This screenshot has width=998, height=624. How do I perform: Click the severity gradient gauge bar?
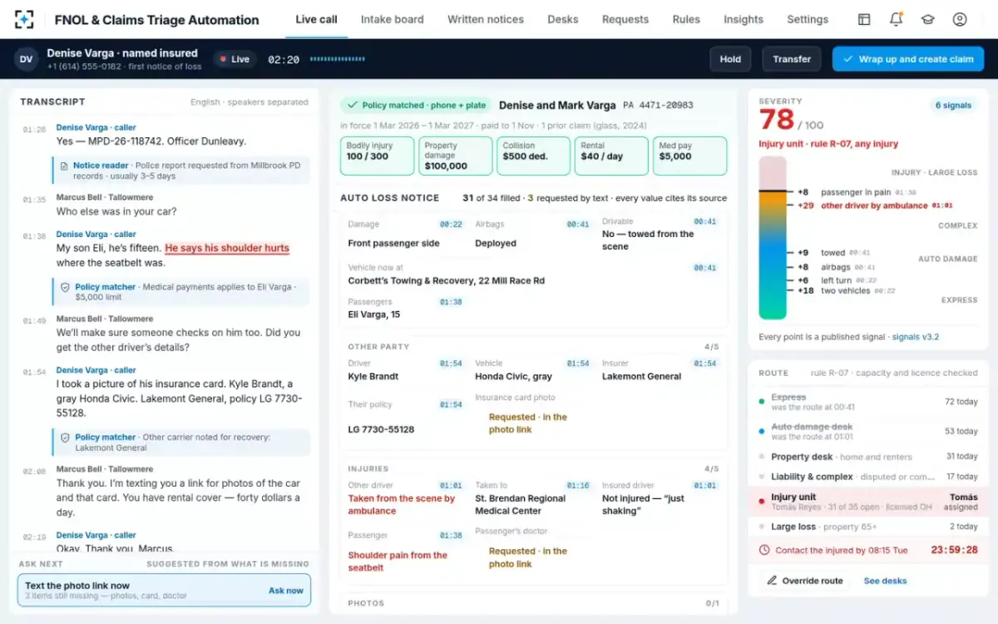pyautogui.click(x=773, y=239)
